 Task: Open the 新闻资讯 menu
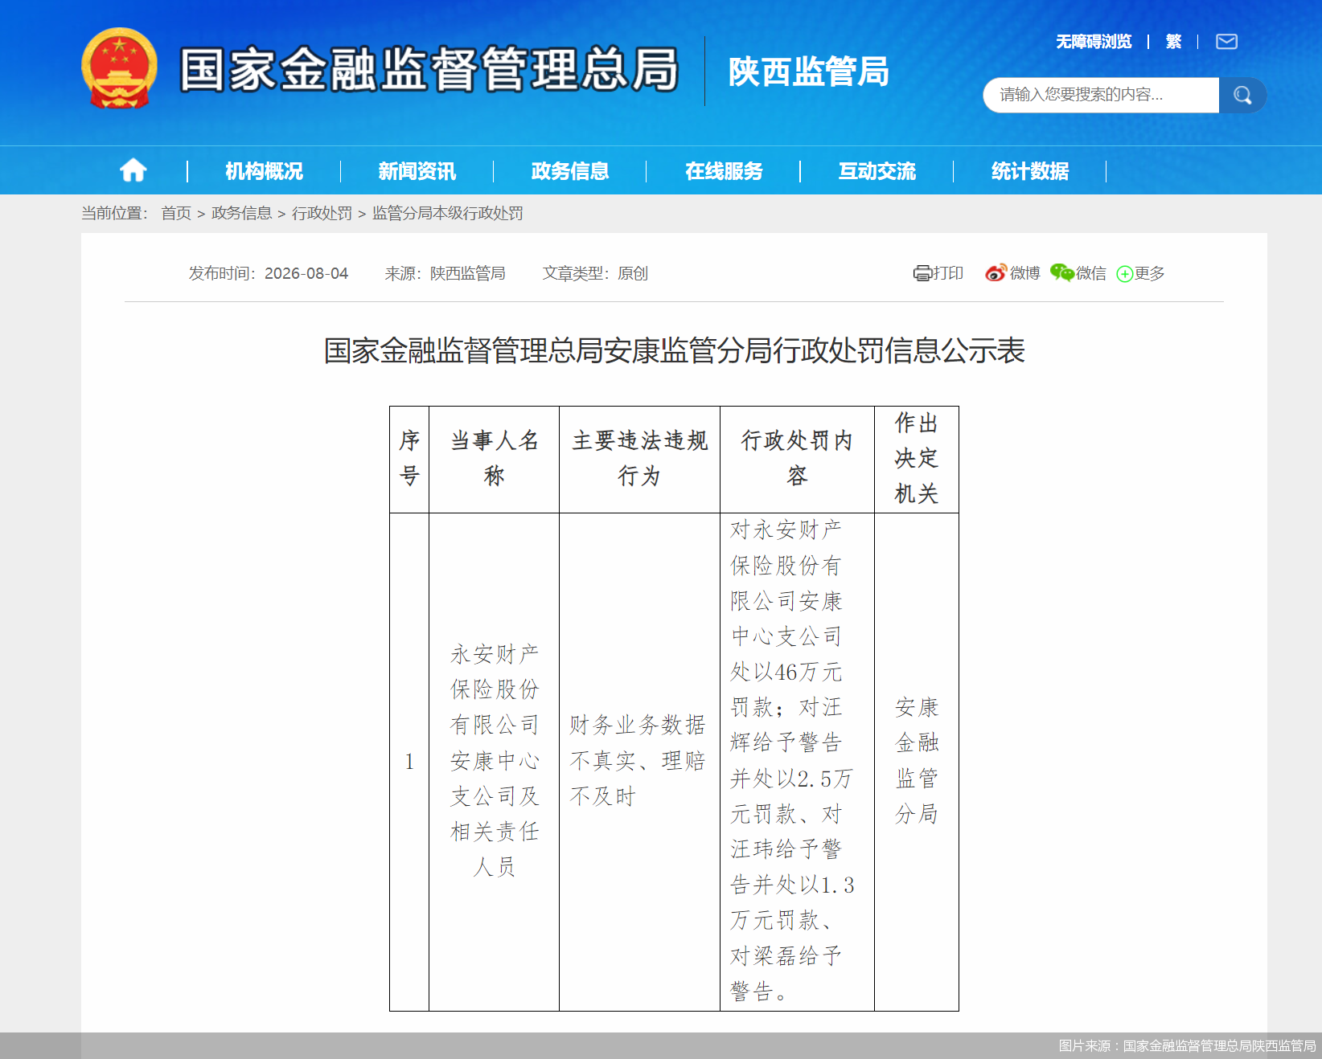417,171
